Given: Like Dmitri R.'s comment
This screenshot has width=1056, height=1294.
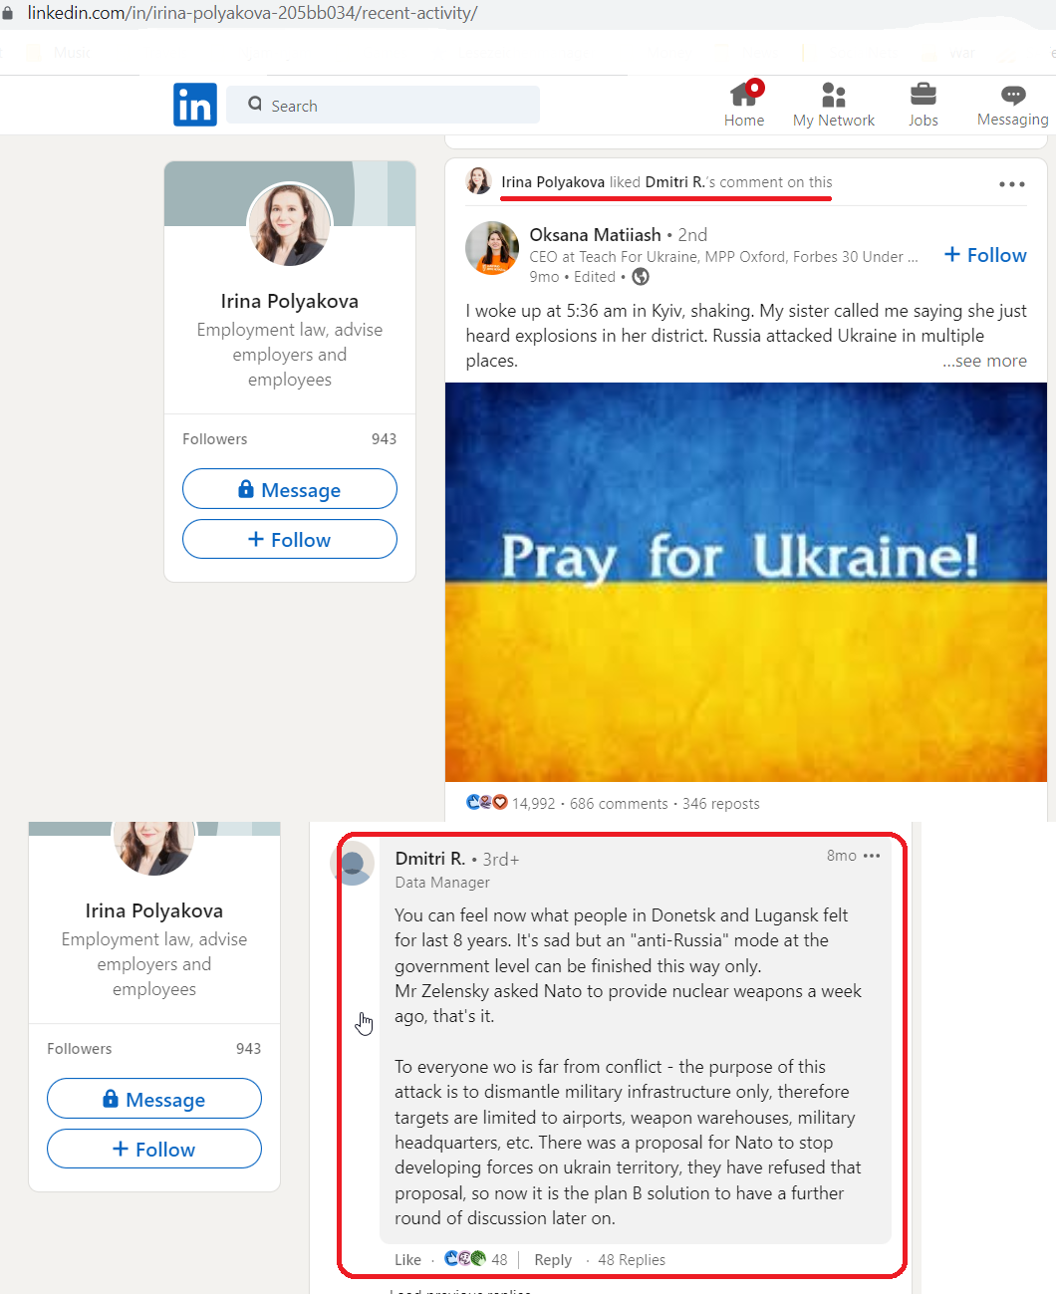Looking at the screenshot, I should pos(407,1260).
